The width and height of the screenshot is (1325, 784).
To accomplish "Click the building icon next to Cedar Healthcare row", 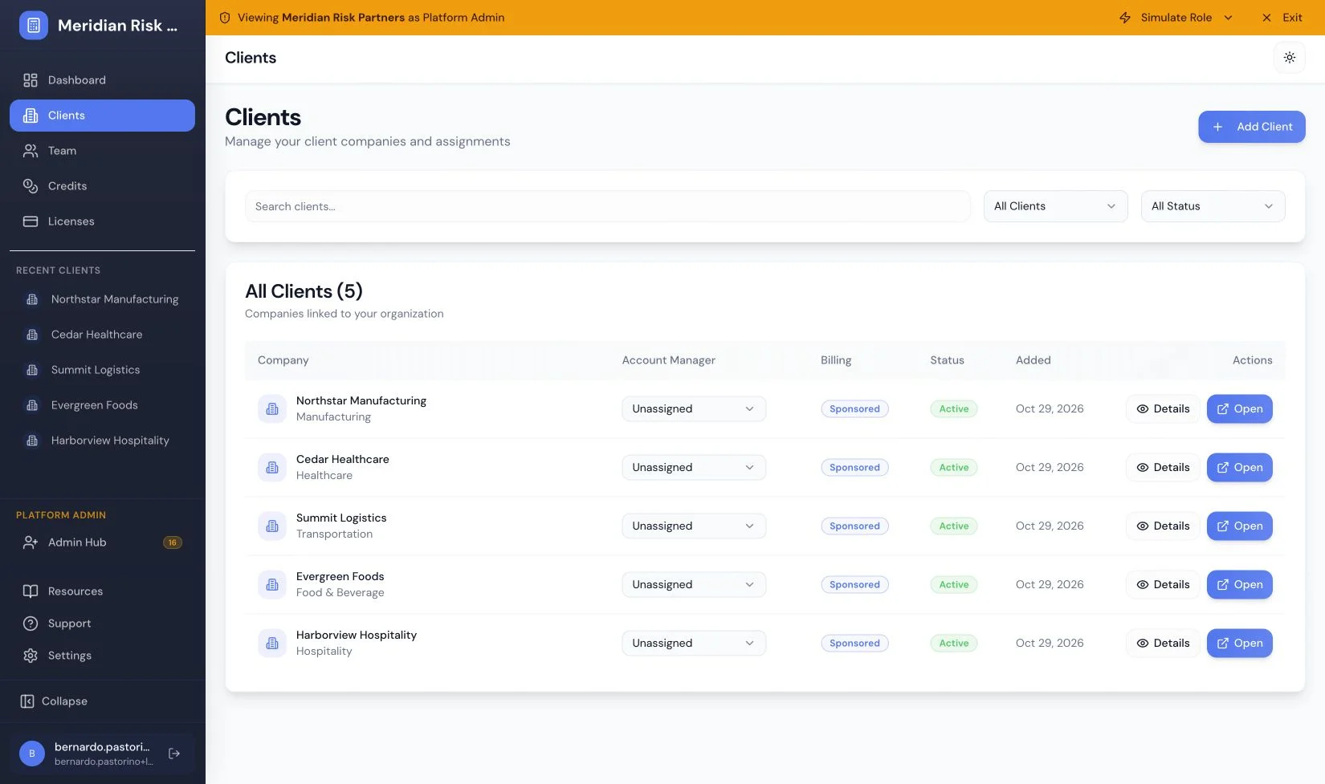I will point(272,467).
